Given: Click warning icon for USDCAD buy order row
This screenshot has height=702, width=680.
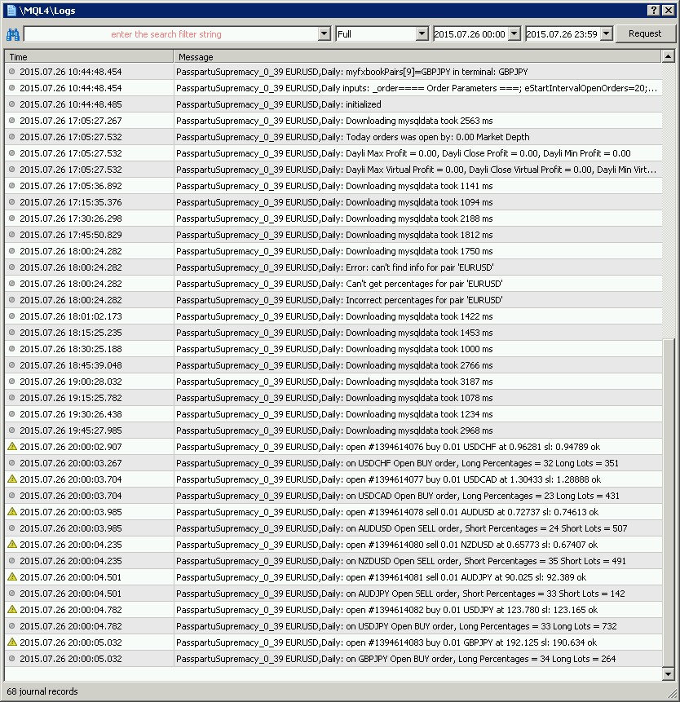Looking at the screenshot, I should click(12, 479).
